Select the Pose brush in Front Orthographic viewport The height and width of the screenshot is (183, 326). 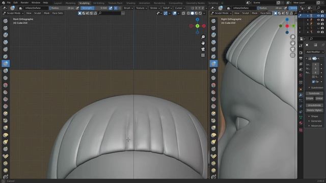pyautogui.click(x=6, y=156)
